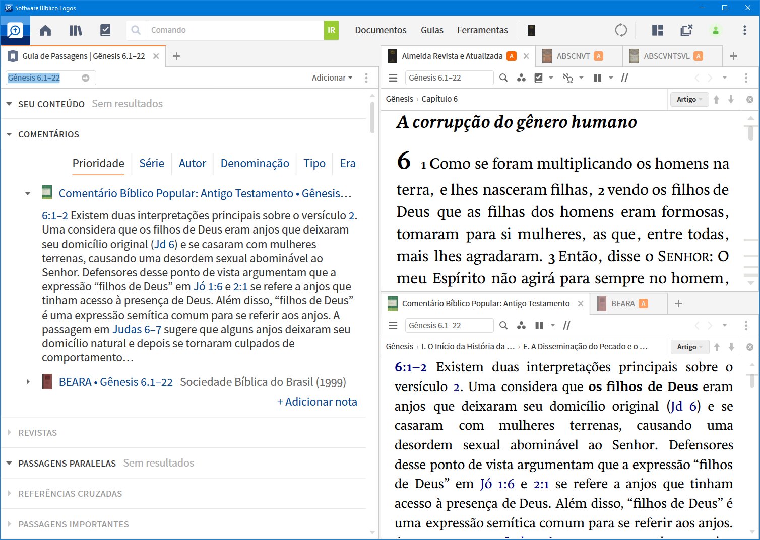Expand the REVISTAS section
760x540 pixels.
(9, 433)
